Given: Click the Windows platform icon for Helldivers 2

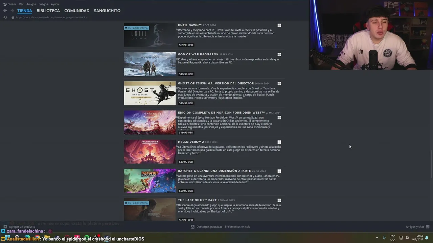Looking at the screenshot, I should pos(279,142).
